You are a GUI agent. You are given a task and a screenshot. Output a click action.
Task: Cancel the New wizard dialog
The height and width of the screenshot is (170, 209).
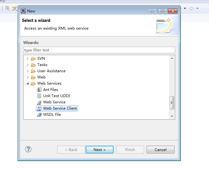pos(161,149)
